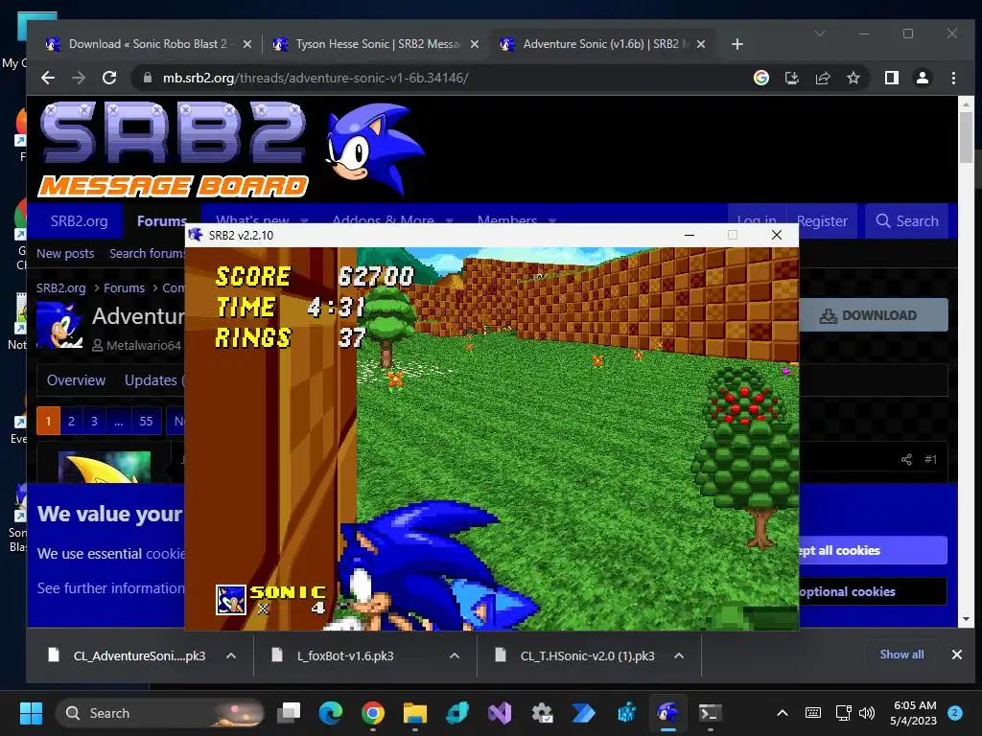Image resolution: width=982 pixels, height=736 pixels.
Task: Open the forum Search button
Action: coord(907,221)
